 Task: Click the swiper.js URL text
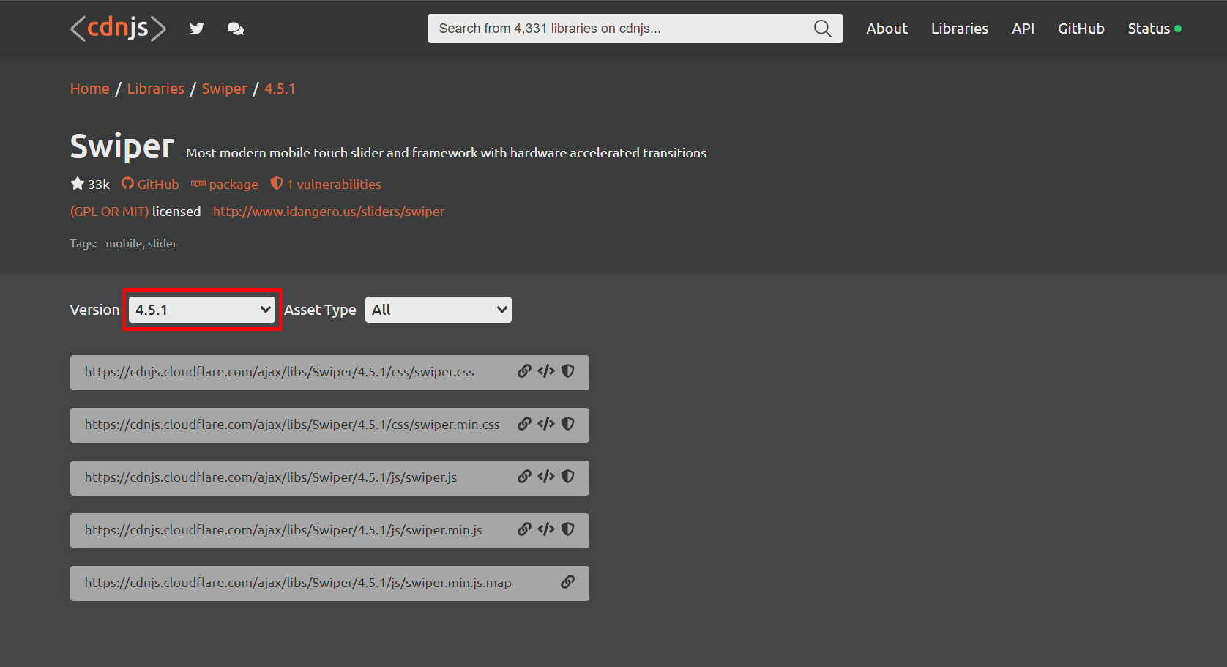coord(271,477)
